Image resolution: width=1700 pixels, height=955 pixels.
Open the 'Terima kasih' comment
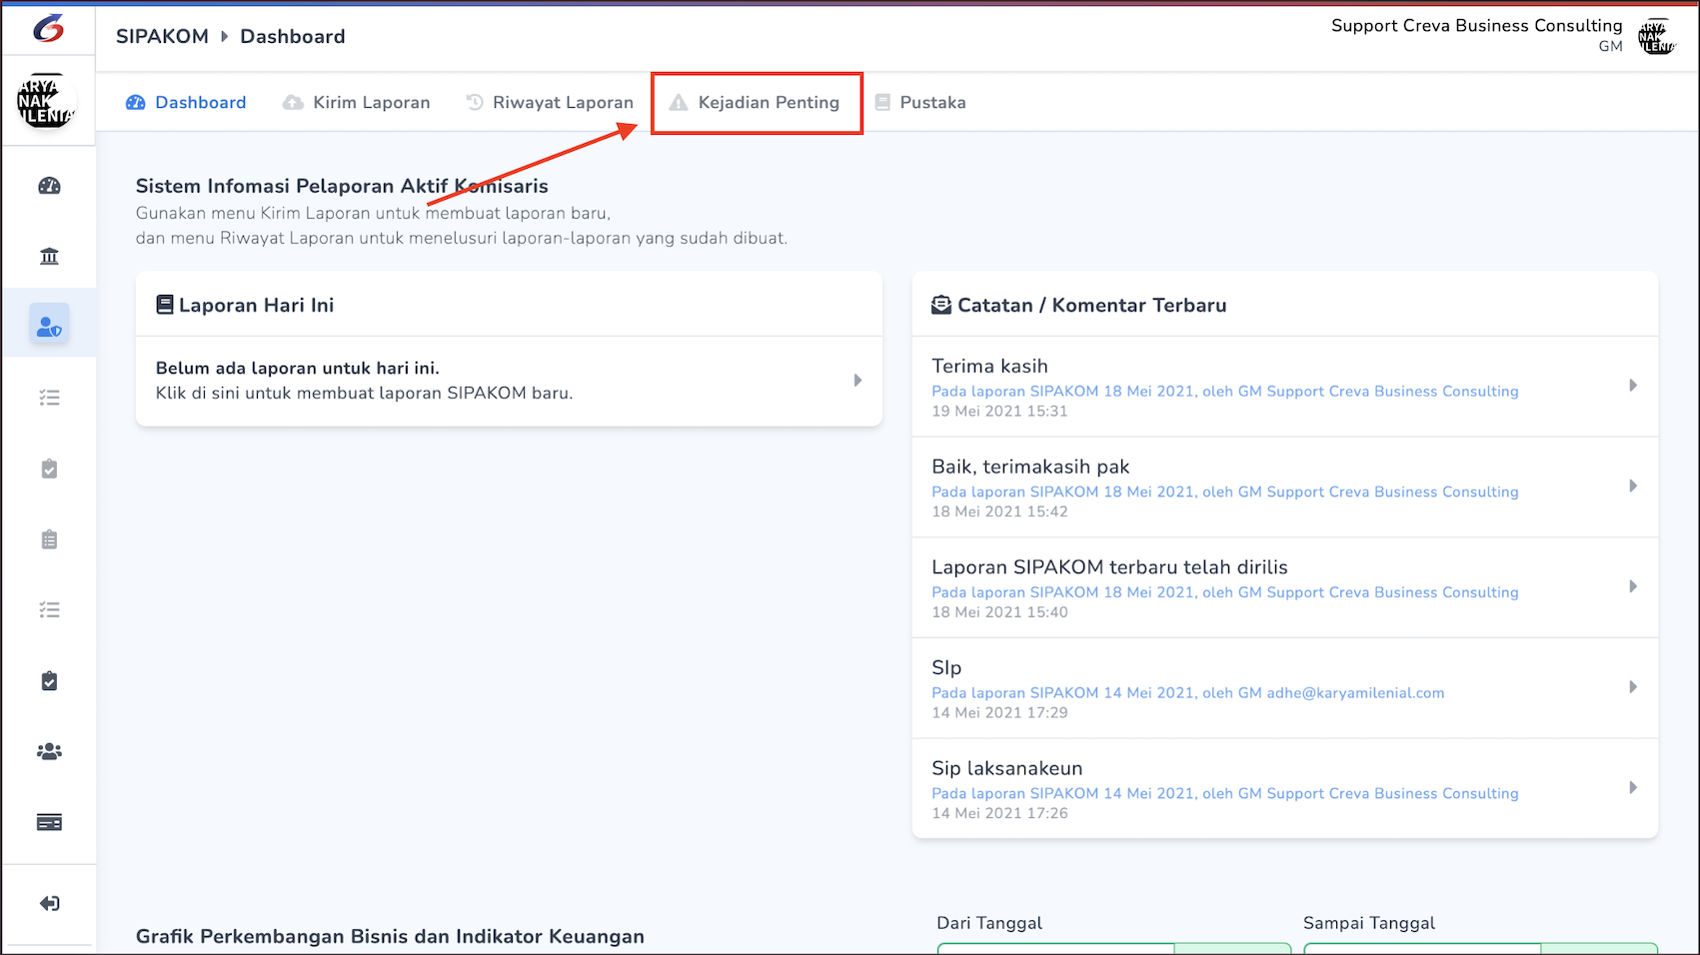pyautogui.click(x=1285, y=387)
